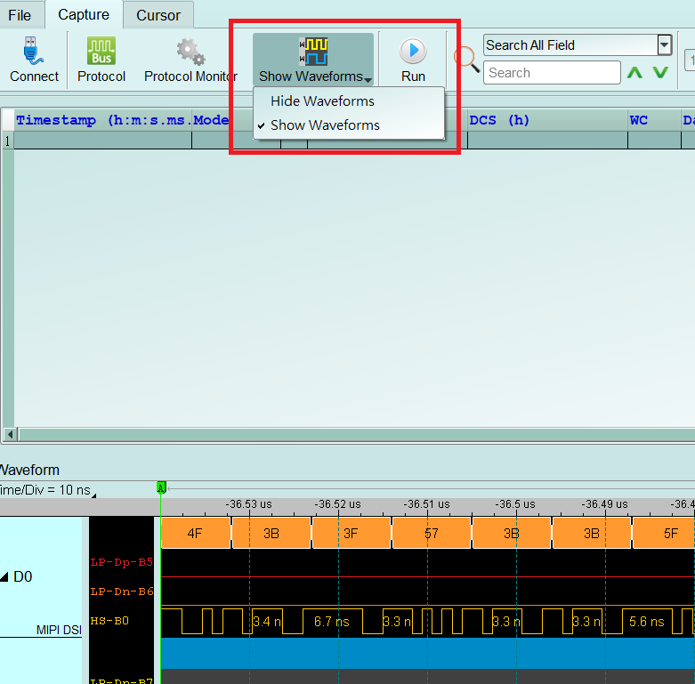Click the WC column header
Image resolution: width=695 pixels, height=684 pixels.
click(654, 120)
